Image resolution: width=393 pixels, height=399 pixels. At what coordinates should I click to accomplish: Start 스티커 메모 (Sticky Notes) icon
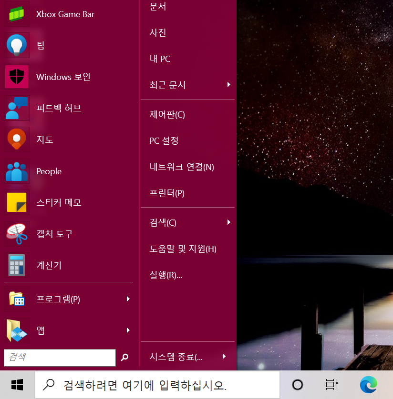[17, 202]
